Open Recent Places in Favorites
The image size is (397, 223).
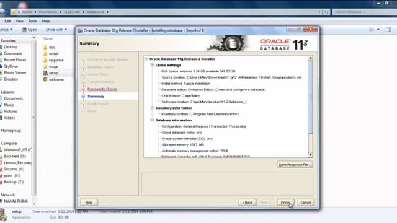pos(15,60)
